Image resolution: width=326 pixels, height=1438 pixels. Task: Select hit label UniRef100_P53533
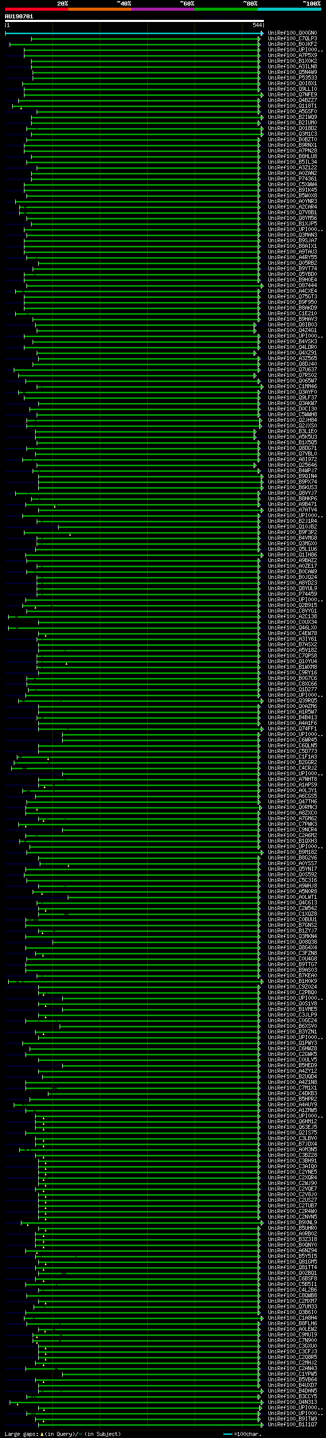pos(292,78)
